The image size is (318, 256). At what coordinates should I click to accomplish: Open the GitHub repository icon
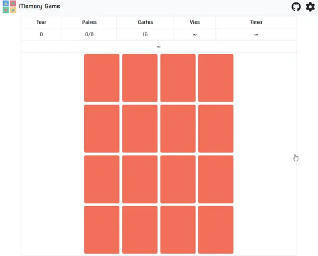pos(296,7)
